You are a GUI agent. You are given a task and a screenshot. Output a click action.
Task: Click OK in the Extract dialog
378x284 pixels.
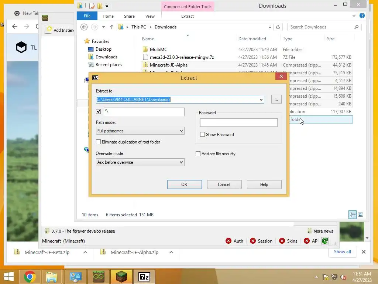185,185
